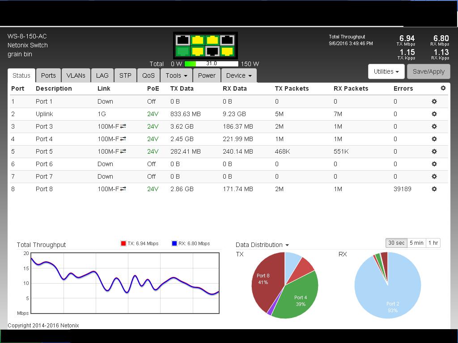The height and width of the screenshot is (343, 458).
Task: Open the Utilities dropdown
Action: coord(386,71)
